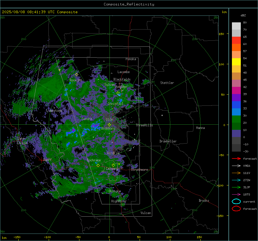Click the Sylvan label
The width and height of the screenshot is (258, 241).
[x=110, y=85]
